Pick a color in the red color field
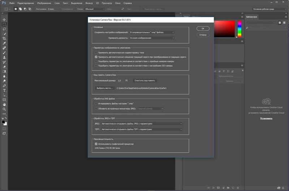 [x=224, y=29]
